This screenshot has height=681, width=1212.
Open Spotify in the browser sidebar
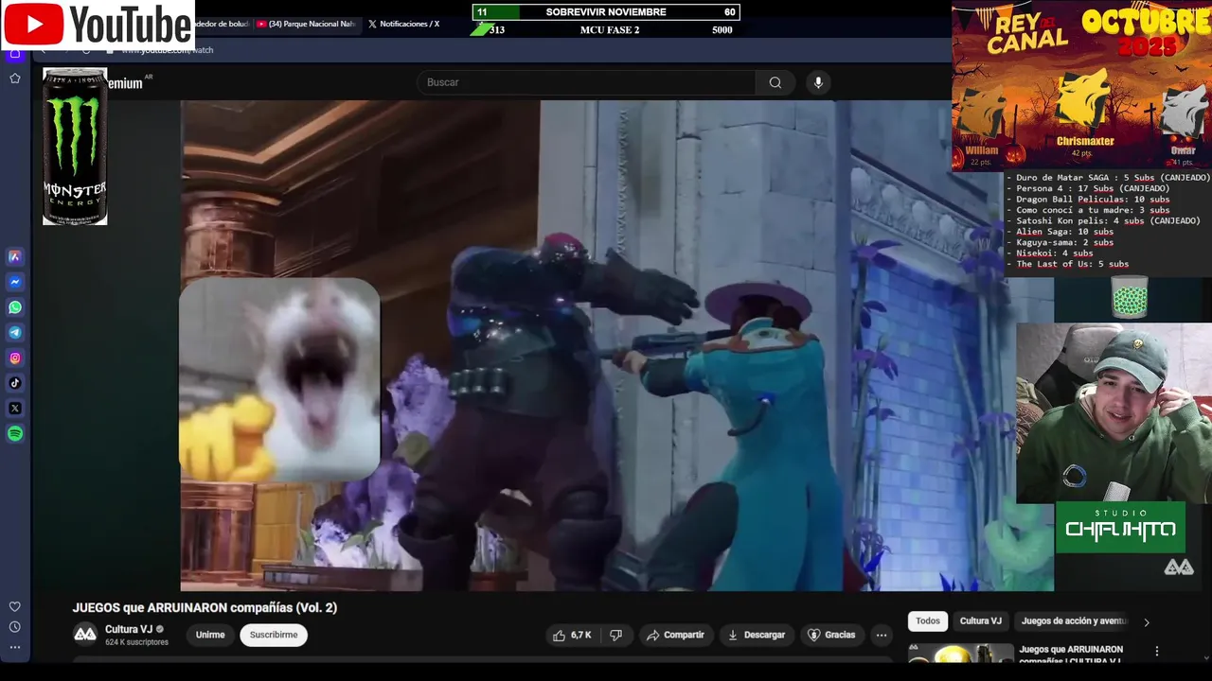click(x=15, y=434)
